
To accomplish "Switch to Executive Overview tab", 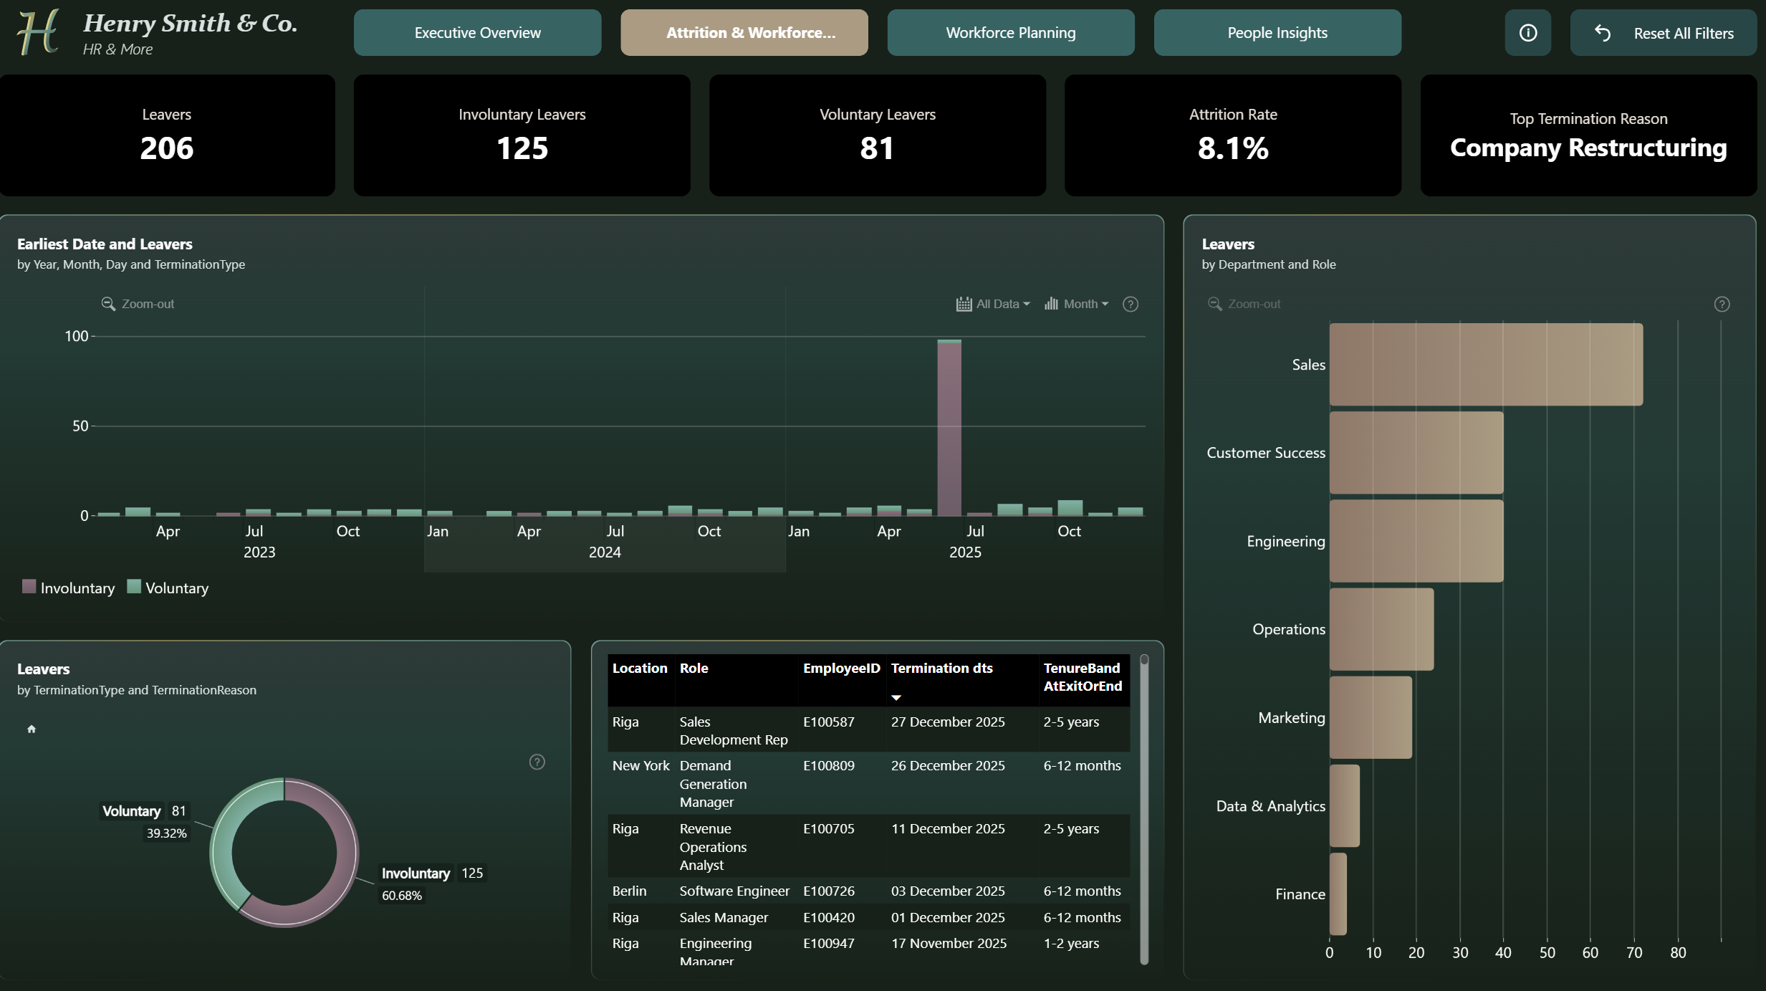I will (478, 33).
